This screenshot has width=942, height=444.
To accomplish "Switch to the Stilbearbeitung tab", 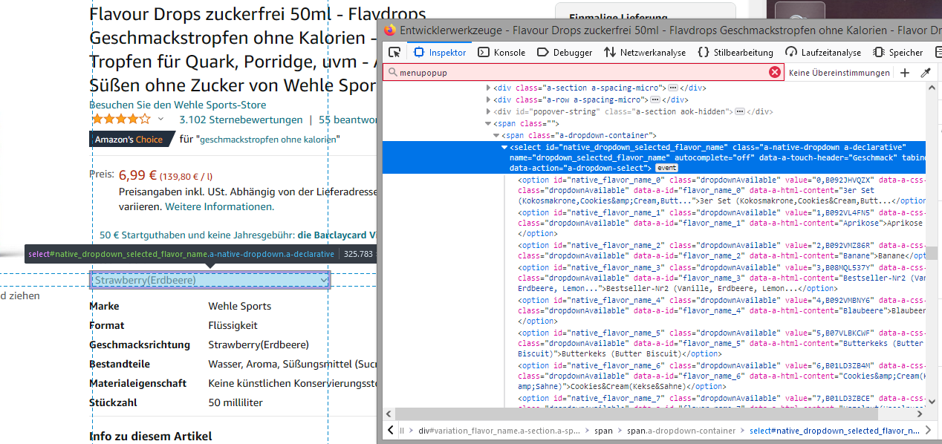I will point(735,53).
